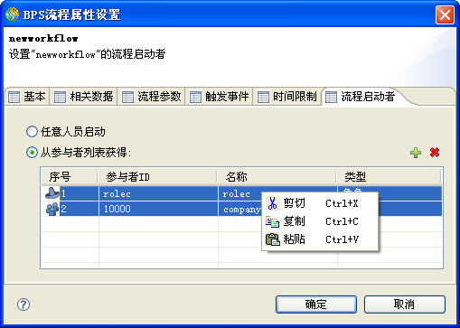The height and width of the screenshot is (328, 460).
Task: Confirm with the 确定 button
Action: click(x=316, y=305)
